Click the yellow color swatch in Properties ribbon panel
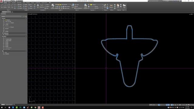Viewport: 194px width, 109px height. 91,5
